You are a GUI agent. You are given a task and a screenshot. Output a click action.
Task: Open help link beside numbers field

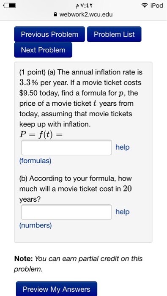pos(123,211)
